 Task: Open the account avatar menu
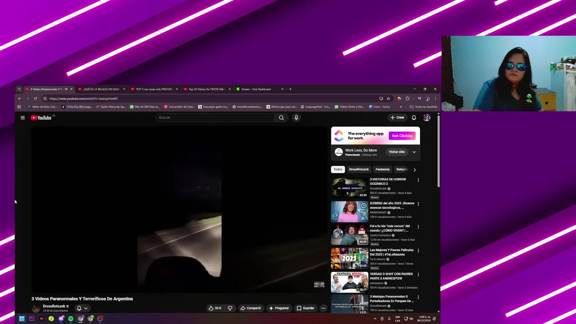[x=427, y=118]
